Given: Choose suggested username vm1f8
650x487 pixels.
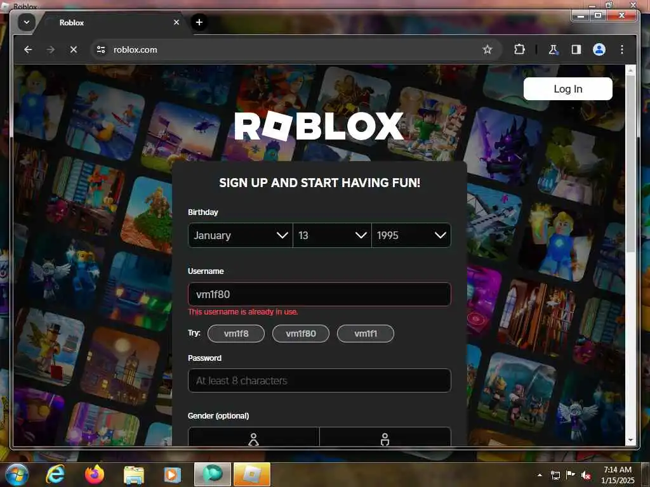Looking at the screenshot, I should pyautogui.click(x=236, y=334).
